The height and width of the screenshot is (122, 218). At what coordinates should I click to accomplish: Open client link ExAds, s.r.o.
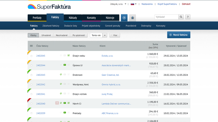[107, 56]
